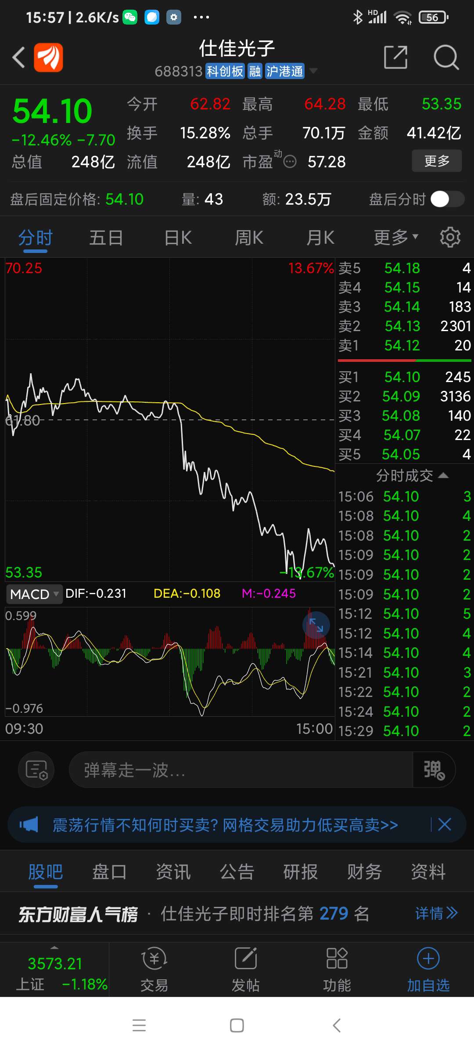
Task: Expand stock tags dropdown arrow beside 沪港通
Action: pos(313,71)
